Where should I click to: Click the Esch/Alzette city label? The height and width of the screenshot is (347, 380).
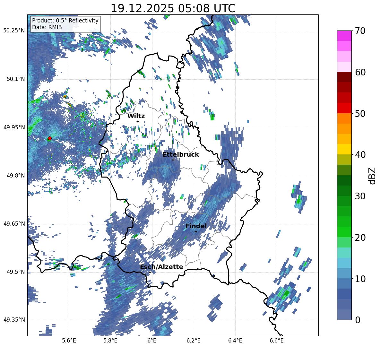[x=161, y=267]
